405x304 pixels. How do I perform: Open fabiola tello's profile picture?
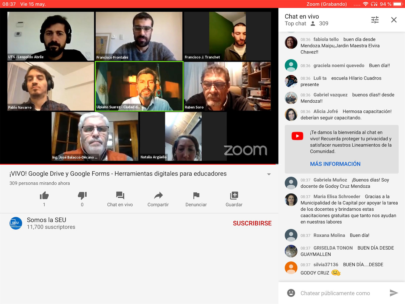(291, 43)
